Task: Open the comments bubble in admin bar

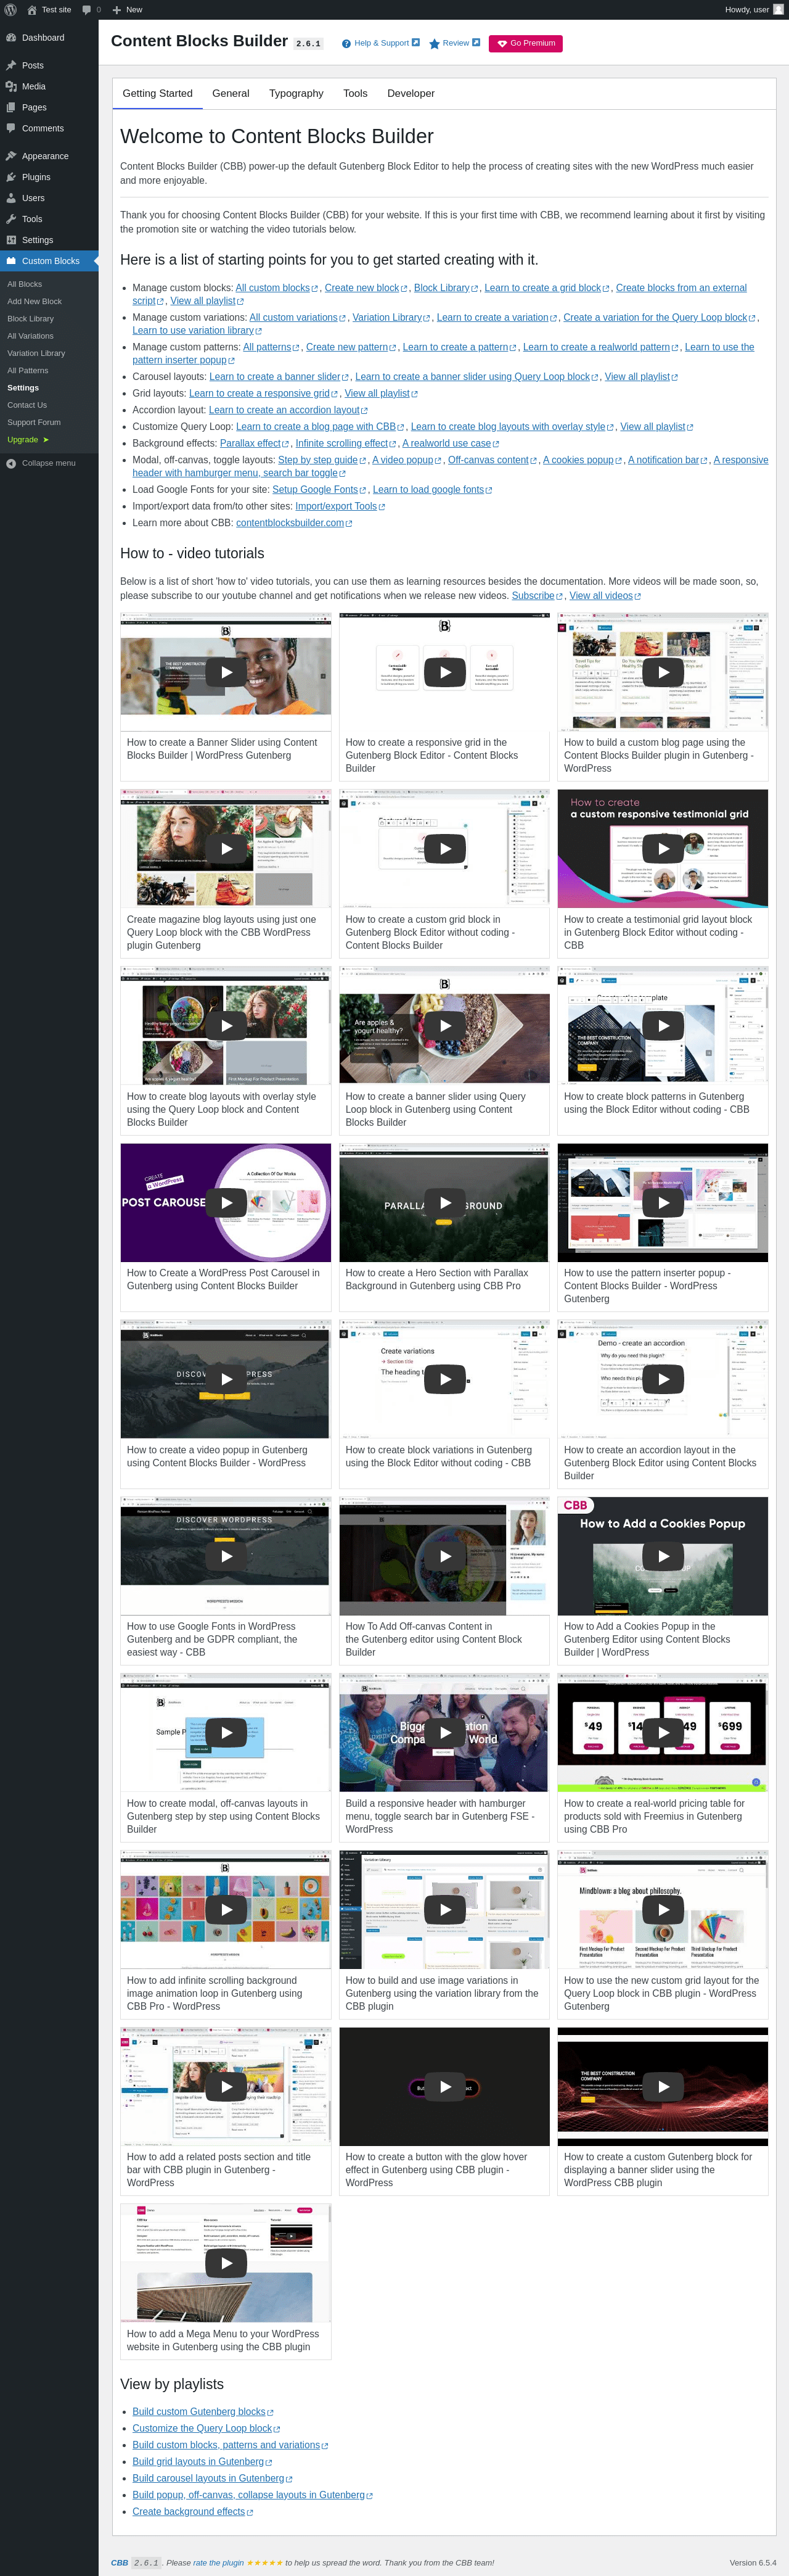Action: (92, 10)
